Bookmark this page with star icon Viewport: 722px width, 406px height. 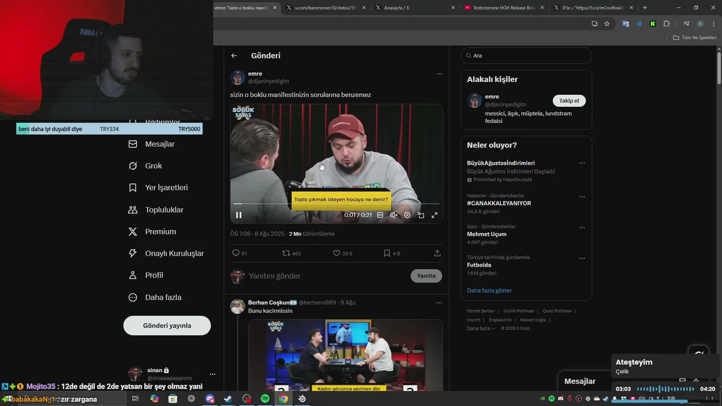coord(607,24)
